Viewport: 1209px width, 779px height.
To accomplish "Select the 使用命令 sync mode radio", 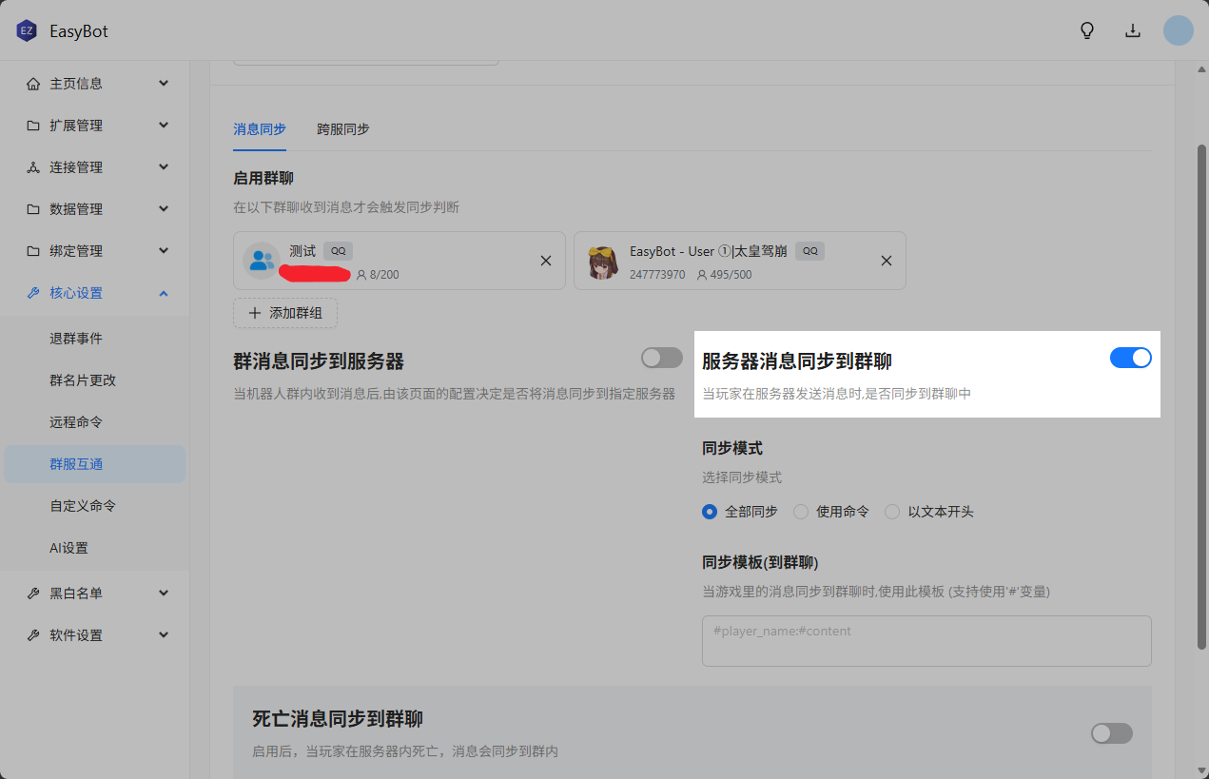I will pos(801,512).
